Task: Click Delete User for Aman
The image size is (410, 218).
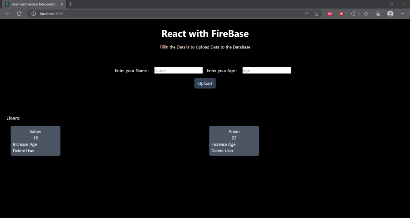Action: click(222, 151)
